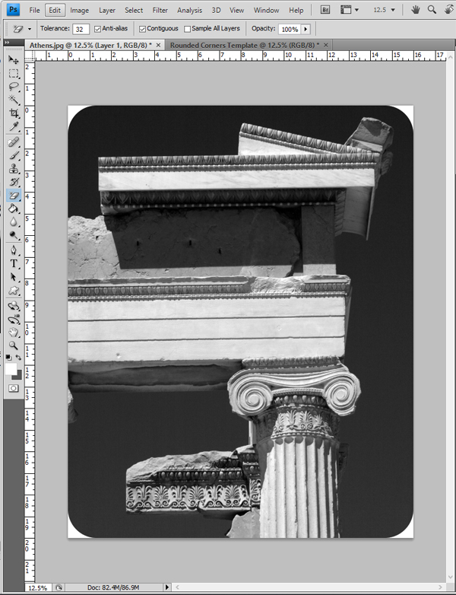Toggle Quick Mask mode
The image size is (456, 595).
click(x=14, y=388)
